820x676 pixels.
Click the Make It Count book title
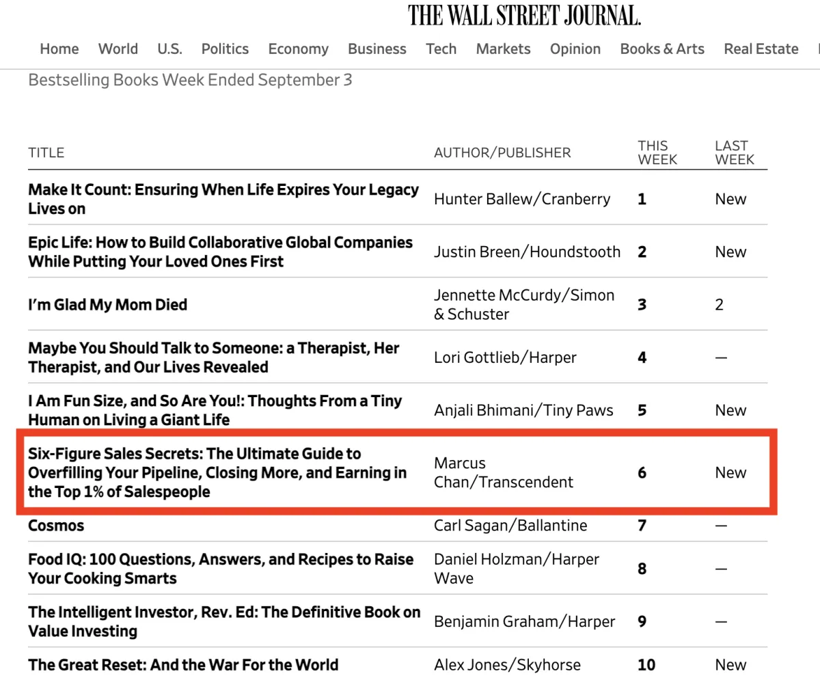223,199
